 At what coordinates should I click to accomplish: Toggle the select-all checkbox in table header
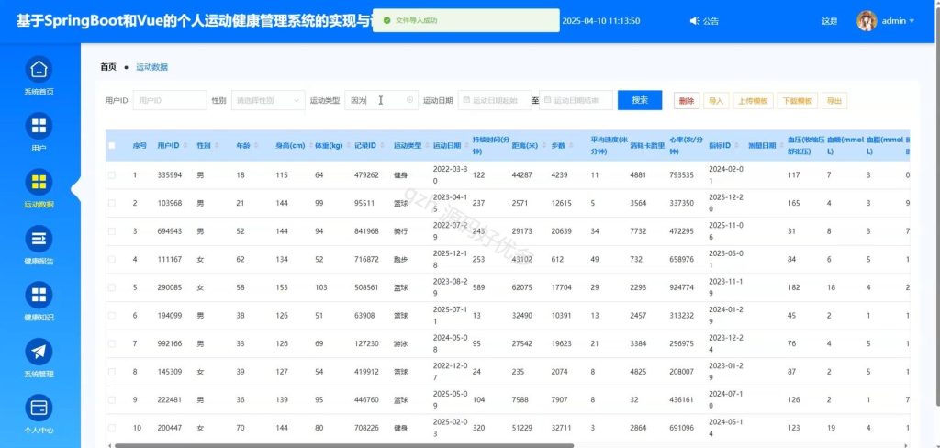coord(111,145)
